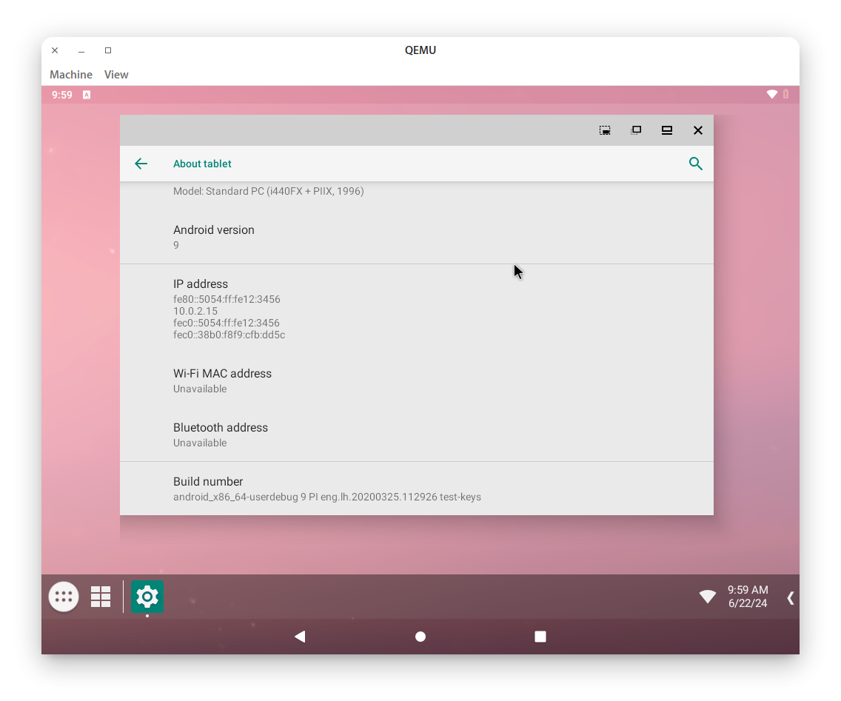Collapse the taskbar with the chevron
The height and width of the screenshot is (701, 841).
pyautogui.click(x=790, y=598)
